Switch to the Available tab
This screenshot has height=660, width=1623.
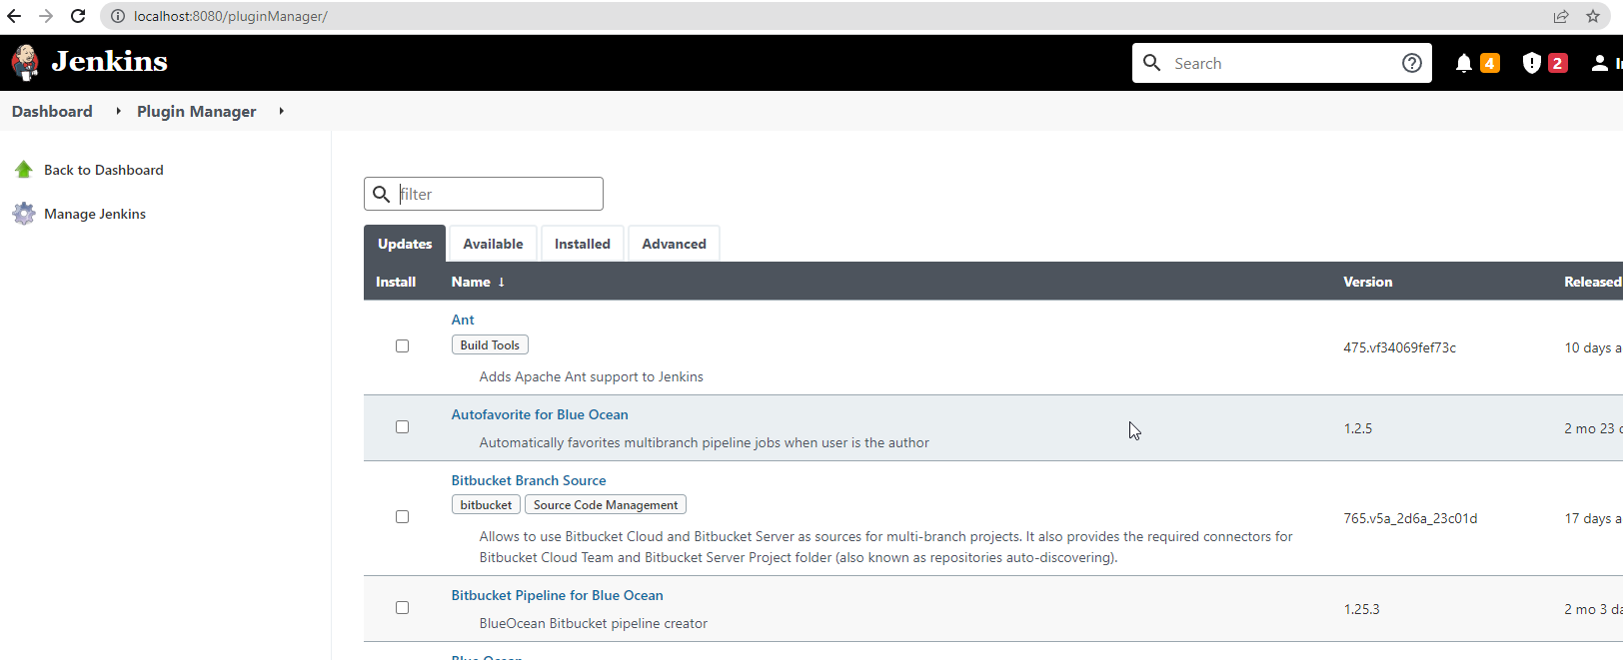point(493,244)
